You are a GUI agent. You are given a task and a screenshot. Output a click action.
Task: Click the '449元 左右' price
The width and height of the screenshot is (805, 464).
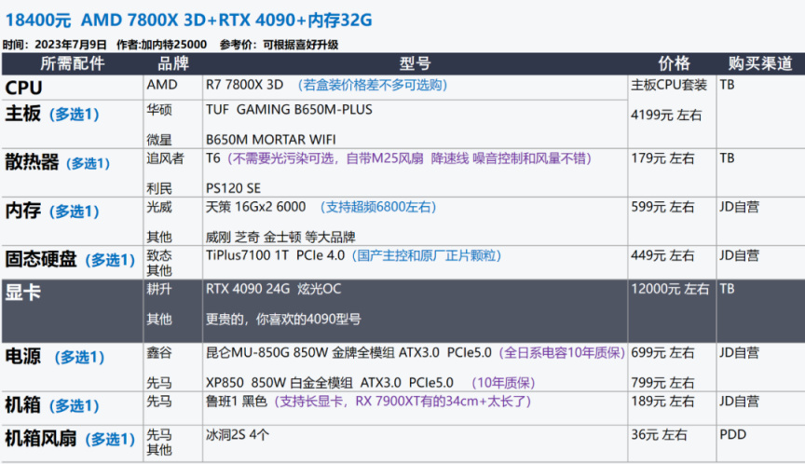662,255
